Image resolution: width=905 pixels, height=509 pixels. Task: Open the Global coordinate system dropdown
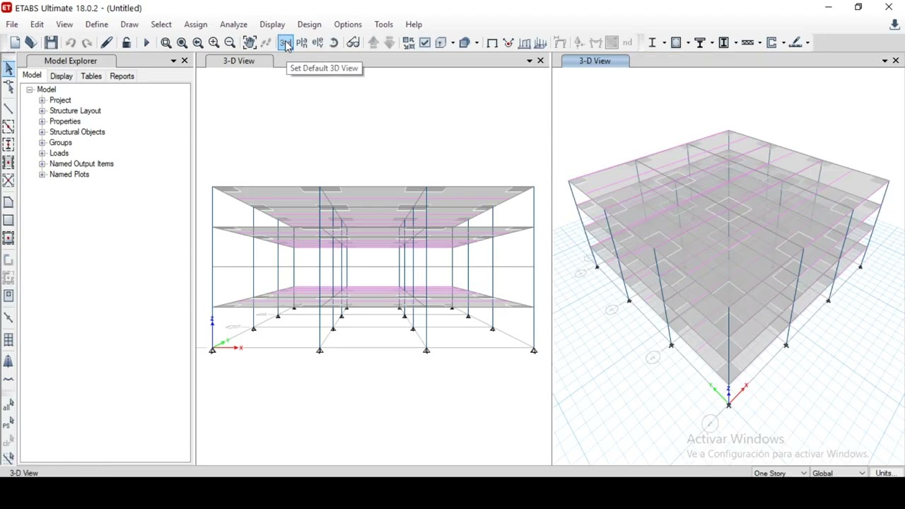click(x=839, y=473)
